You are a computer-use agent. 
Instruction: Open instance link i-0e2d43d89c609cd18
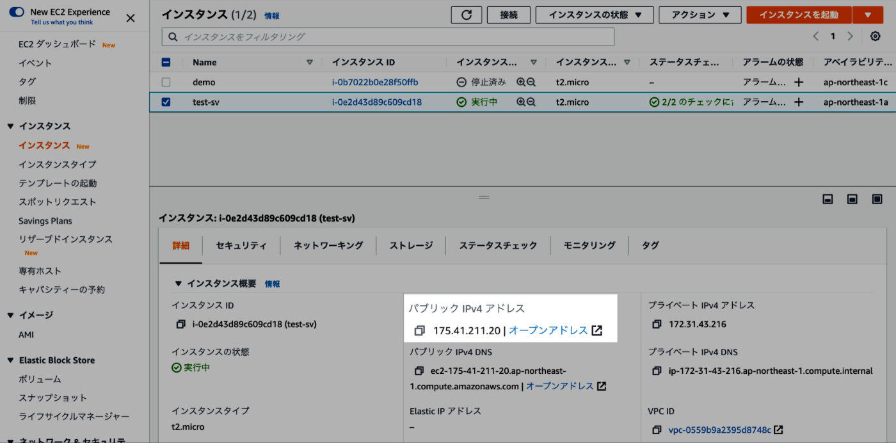pos(377,102)
